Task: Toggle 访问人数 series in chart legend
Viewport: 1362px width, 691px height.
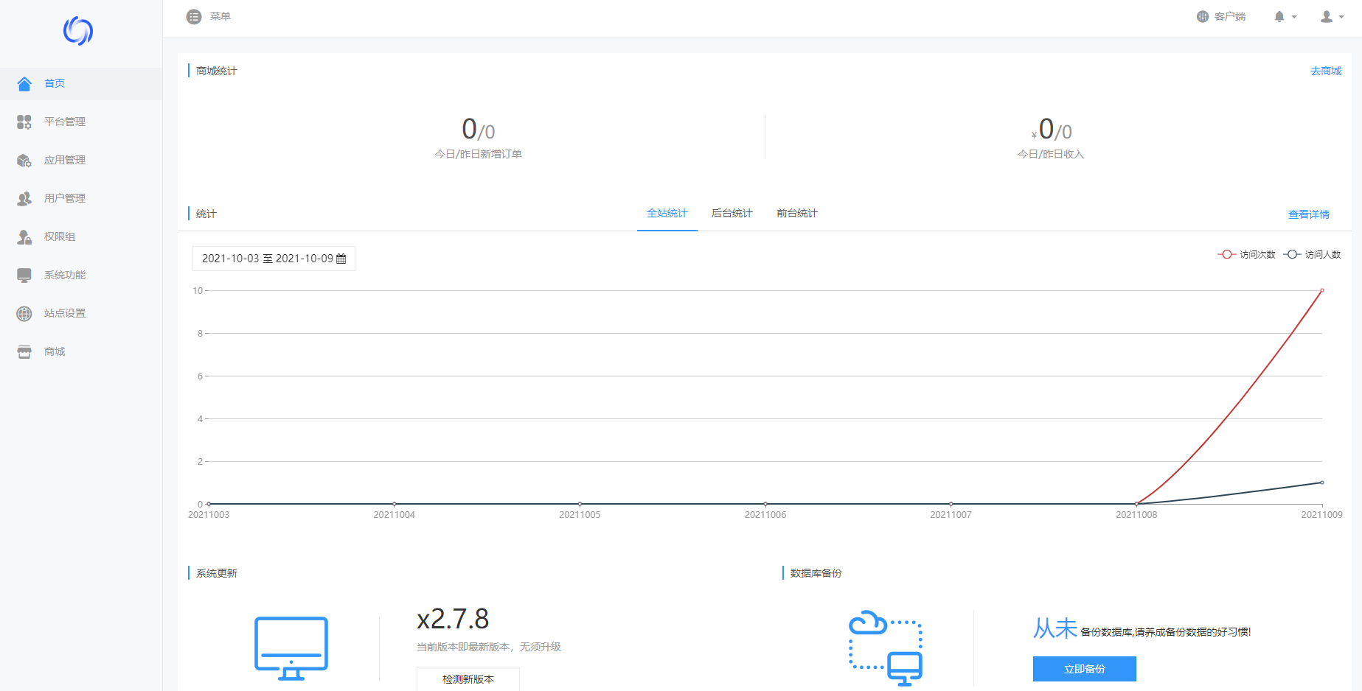Action: 1312,255
